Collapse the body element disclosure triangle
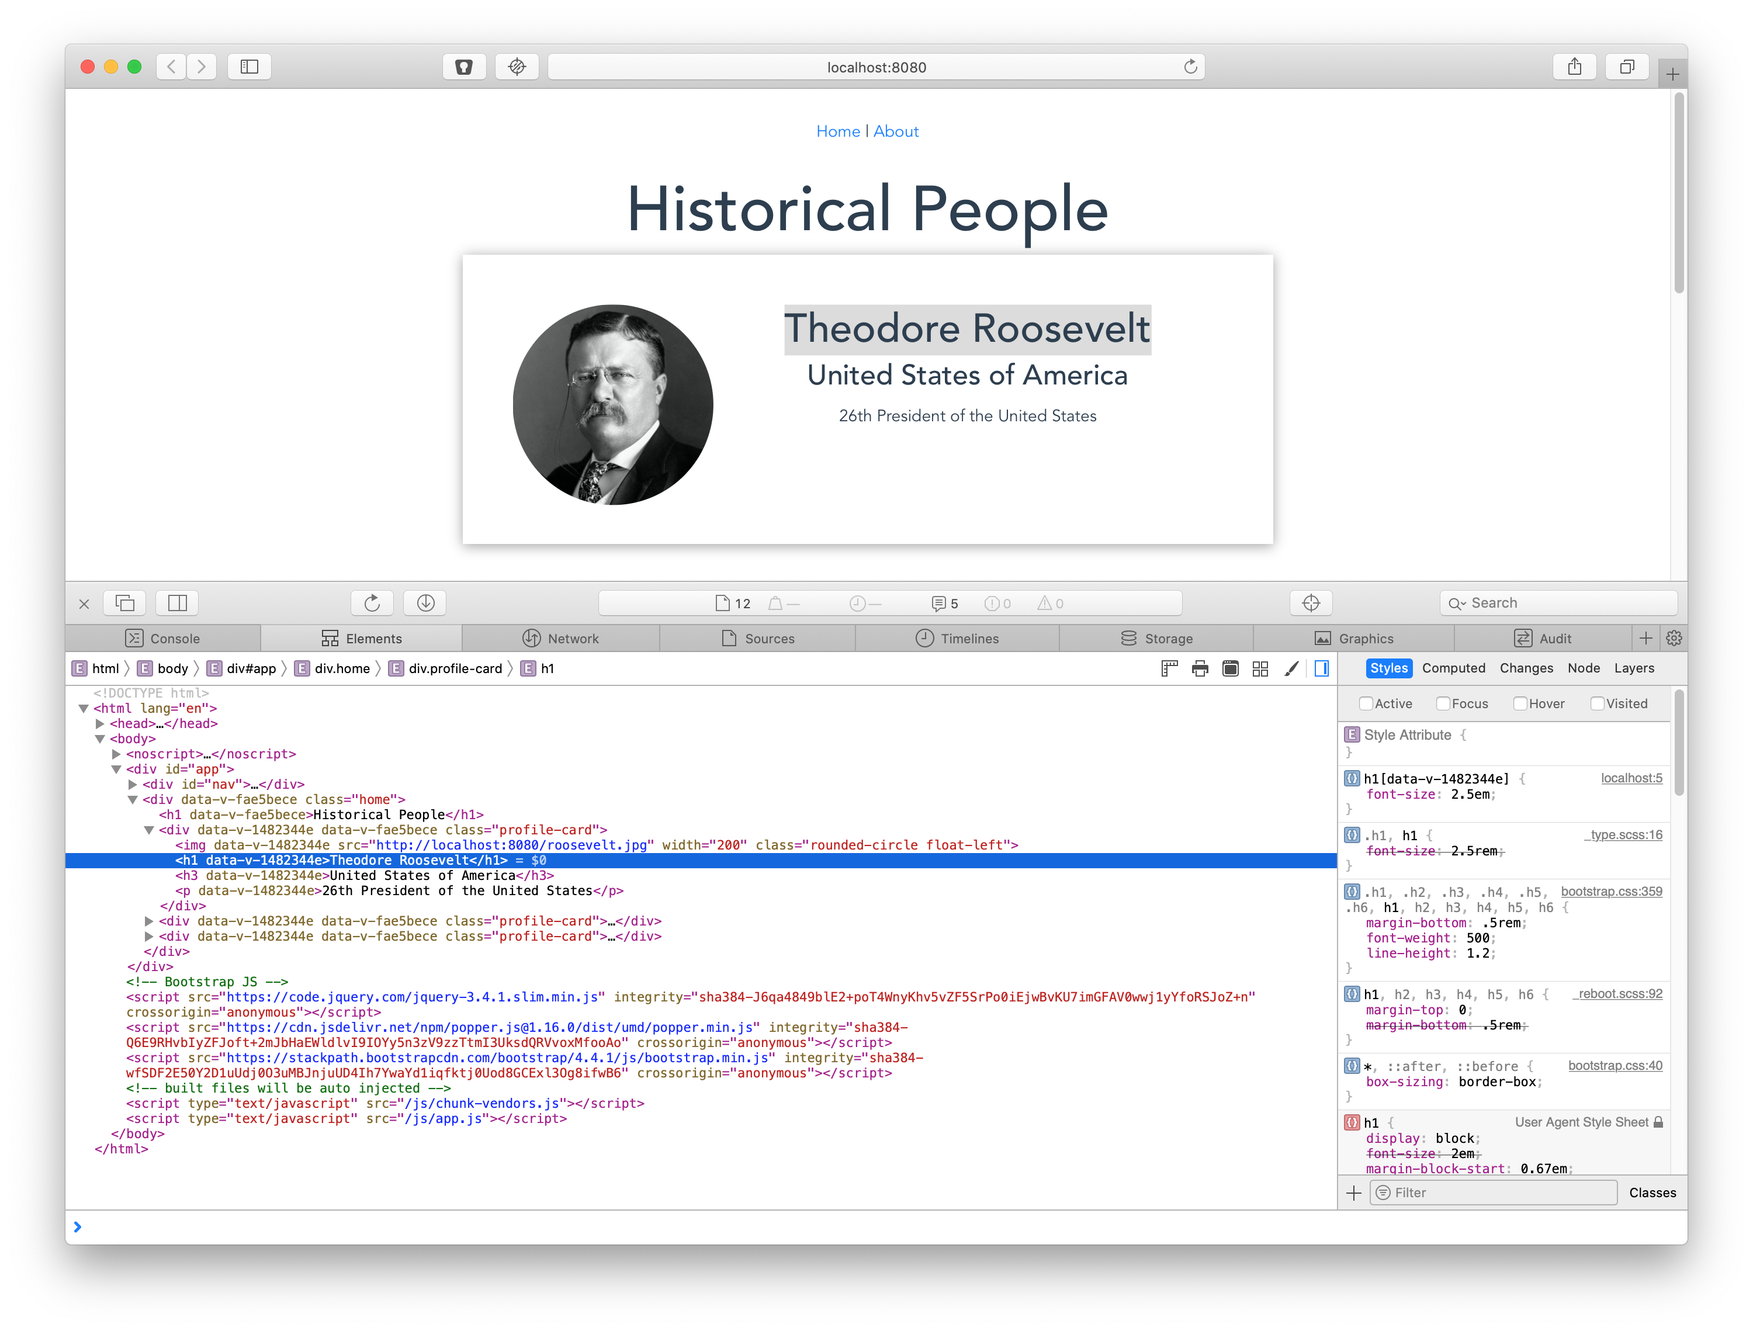The height and width of the screenshot is (1331, 1753). (100, 739)
